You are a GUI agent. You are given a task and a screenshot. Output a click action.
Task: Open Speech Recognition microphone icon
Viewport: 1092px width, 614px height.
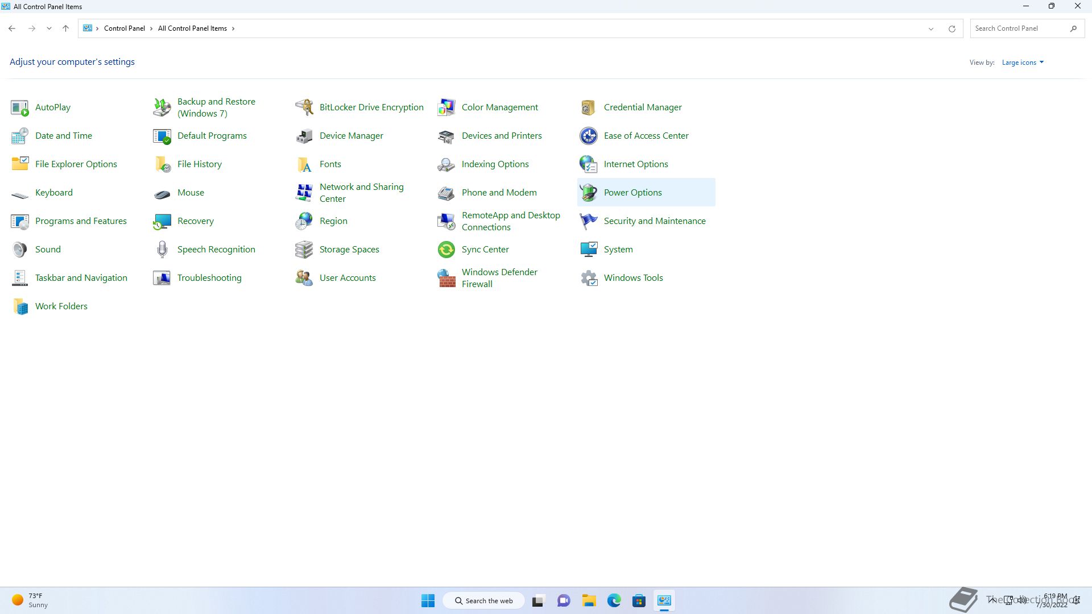(162, 250)
